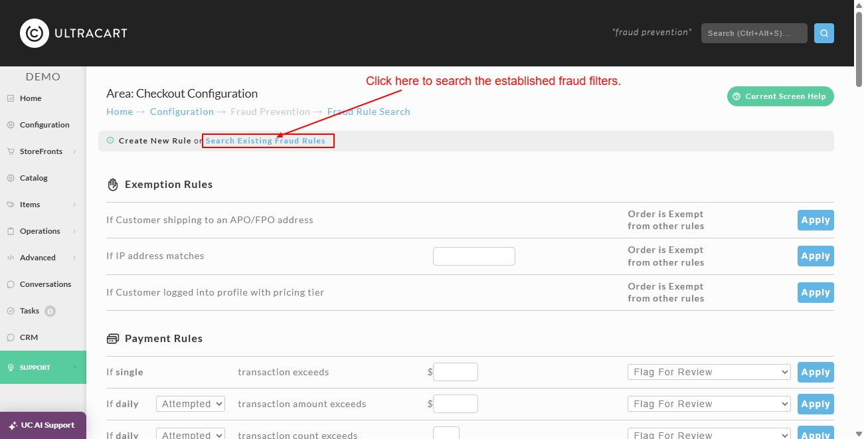864x439 pixels.
Task: Click the blue search magnifier button
Action: click(824, 33)
